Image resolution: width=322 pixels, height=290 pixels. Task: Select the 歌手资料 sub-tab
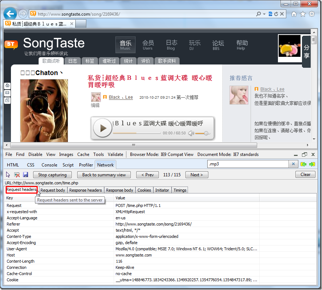pos(167,61)
